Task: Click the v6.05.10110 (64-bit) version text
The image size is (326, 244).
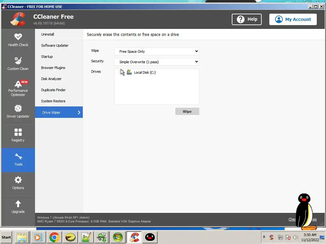Action: (x=49, y=23)
